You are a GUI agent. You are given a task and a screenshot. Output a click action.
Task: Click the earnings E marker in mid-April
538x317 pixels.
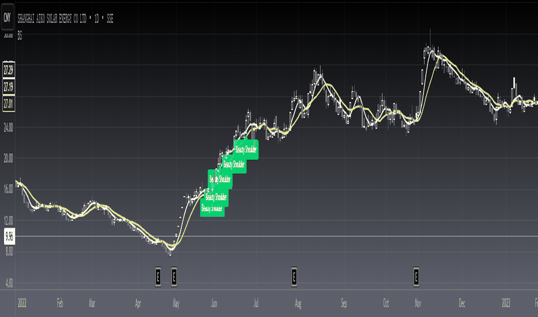158,277
